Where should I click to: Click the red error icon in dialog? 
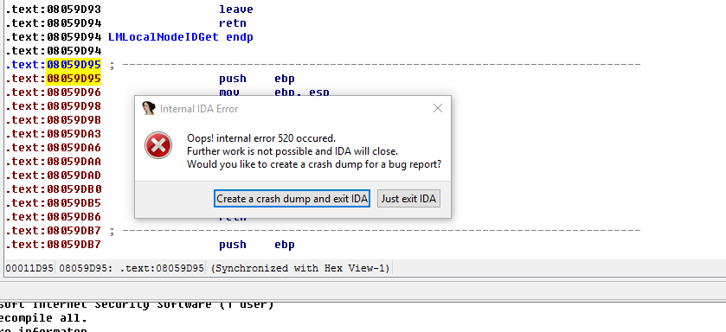click(x=157, y=145)
